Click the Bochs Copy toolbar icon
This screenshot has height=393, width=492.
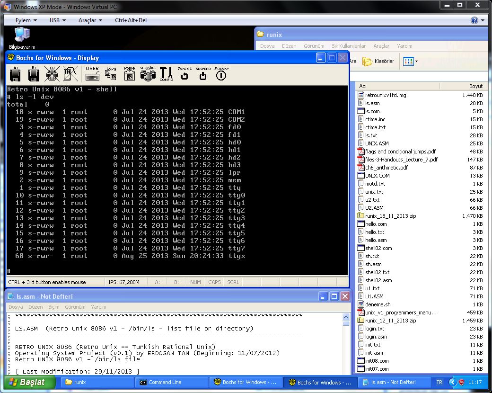111,74
